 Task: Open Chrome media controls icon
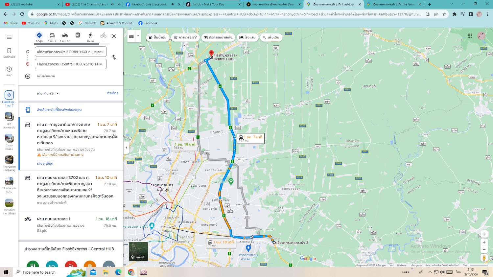coord(462,14)
